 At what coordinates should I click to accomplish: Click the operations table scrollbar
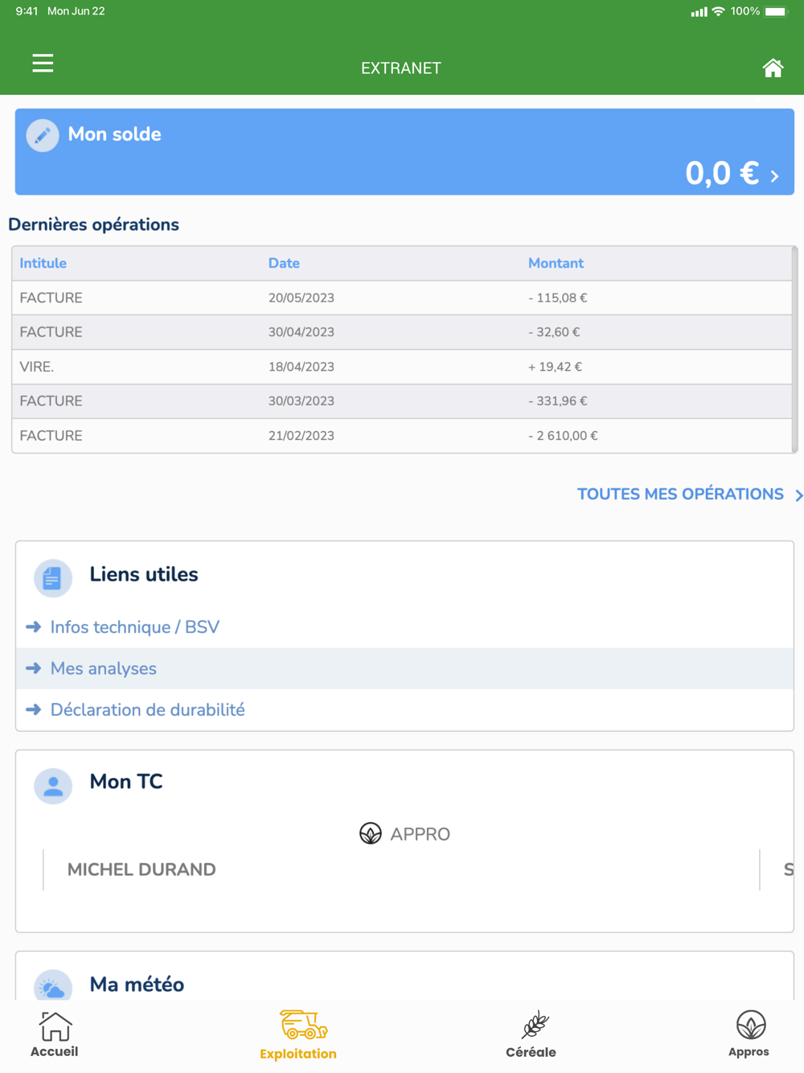pos(794,350)
